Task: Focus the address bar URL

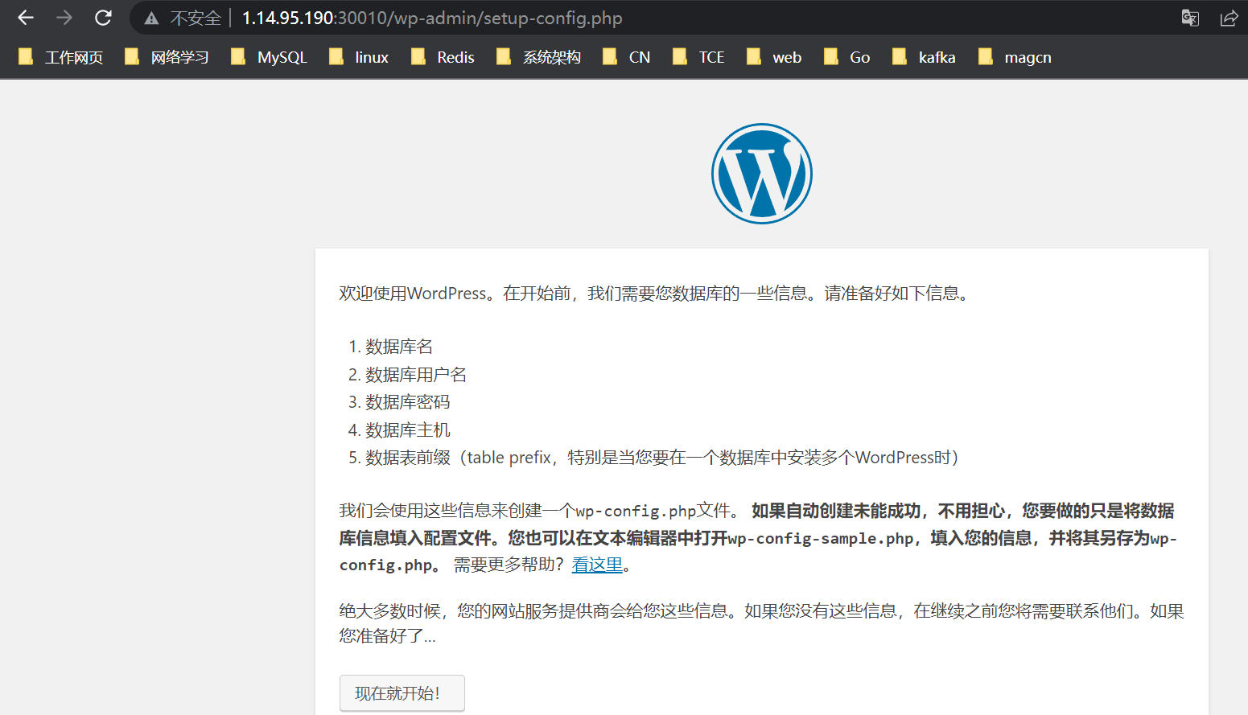Action: pos(432,18)
